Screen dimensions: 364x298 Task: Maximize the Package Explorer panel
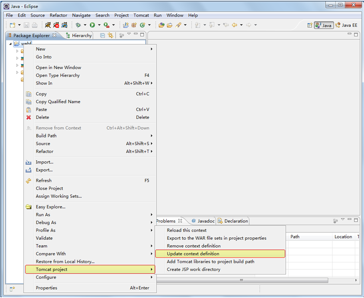point(142,35)
